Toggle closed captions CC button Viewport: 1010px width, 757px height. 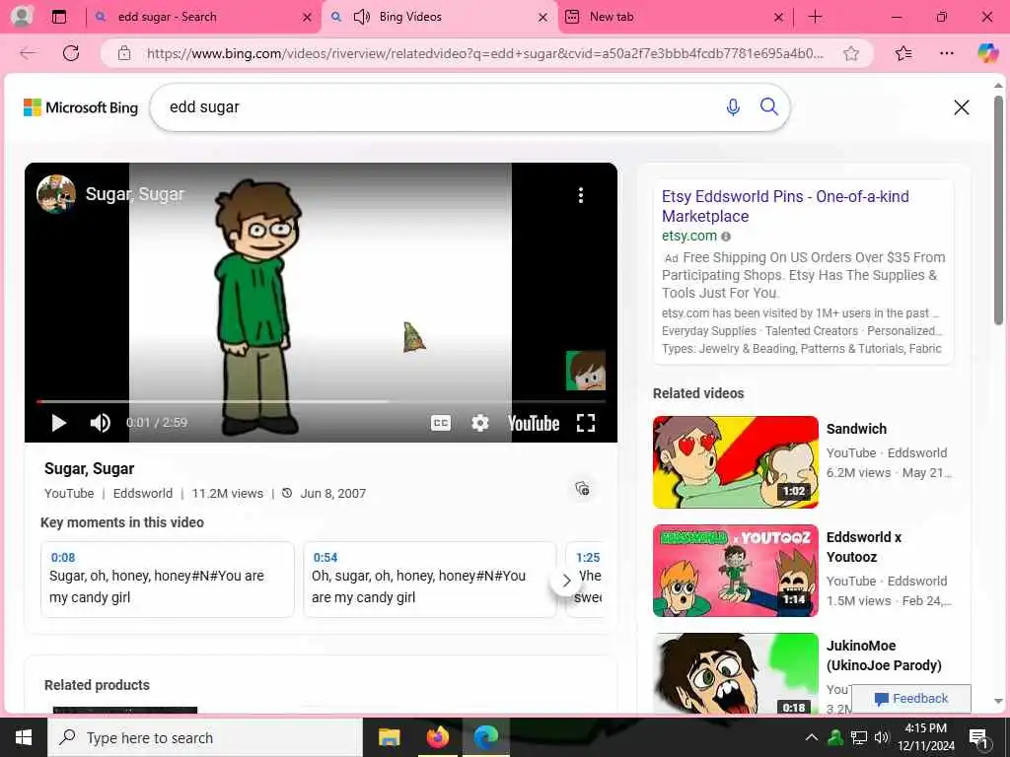[441, 423]
